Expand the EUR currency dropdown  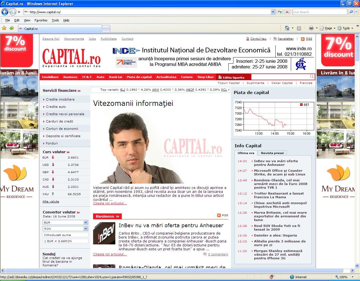[x=85, y=222]
